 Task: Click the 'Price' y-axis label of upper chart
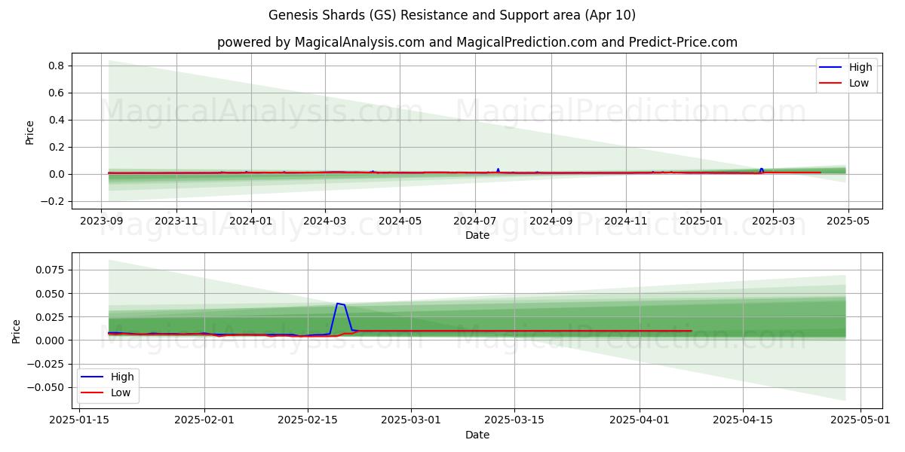pyautogui.click(x=30, y=132)
